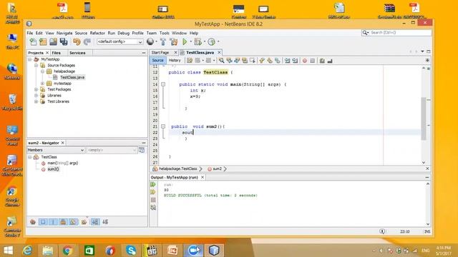Click the Open Project toolbar icon
This screenshot has width=458, height=257.
click(53, 41)
